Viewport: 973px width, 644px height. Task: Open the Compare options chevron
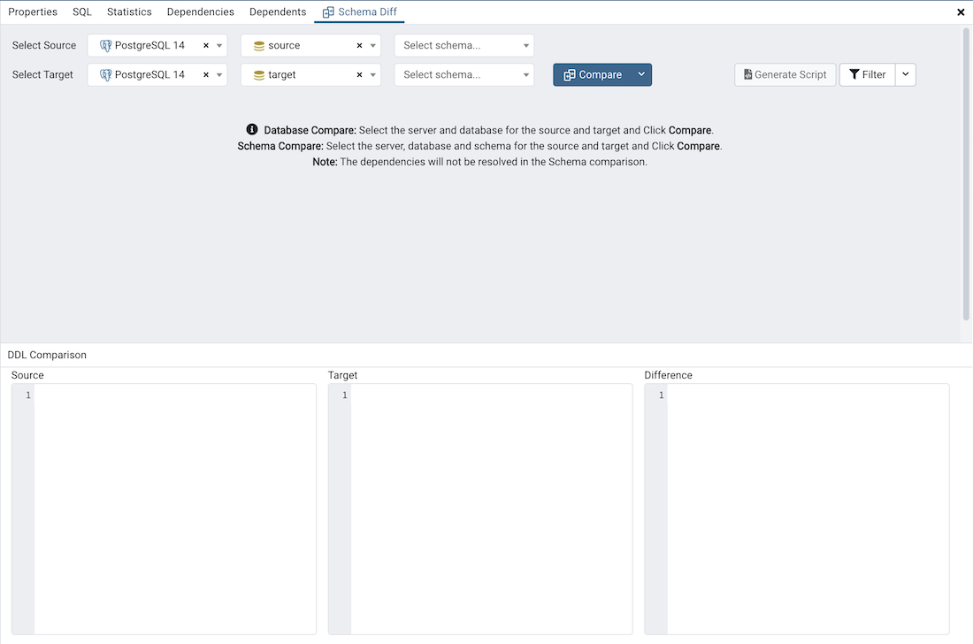[x=641, y=74]
